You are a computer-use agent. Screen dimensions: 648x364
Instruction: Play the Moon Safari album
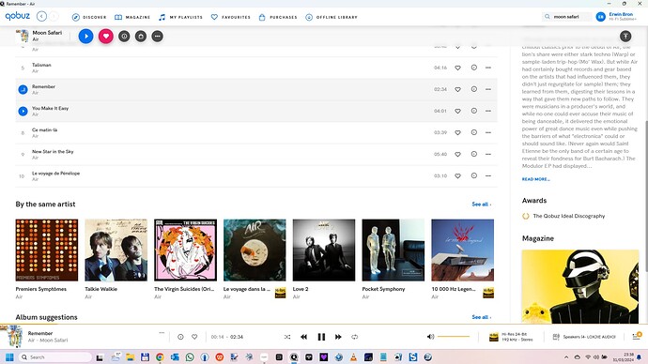pyautogui.click(x=86, y=37)
